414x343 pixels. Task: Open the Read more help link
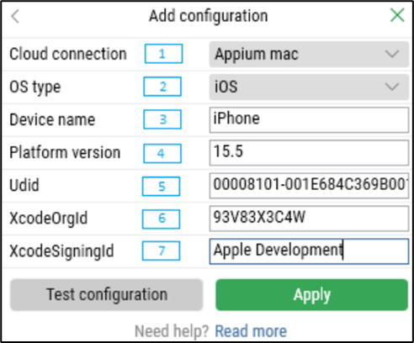coord(251,331)
